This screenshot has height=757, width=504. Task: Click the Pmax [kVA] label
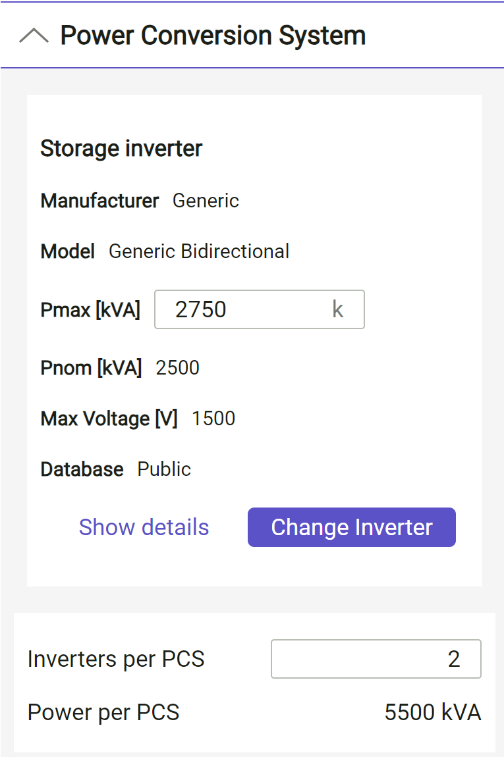tap(90, 310)
